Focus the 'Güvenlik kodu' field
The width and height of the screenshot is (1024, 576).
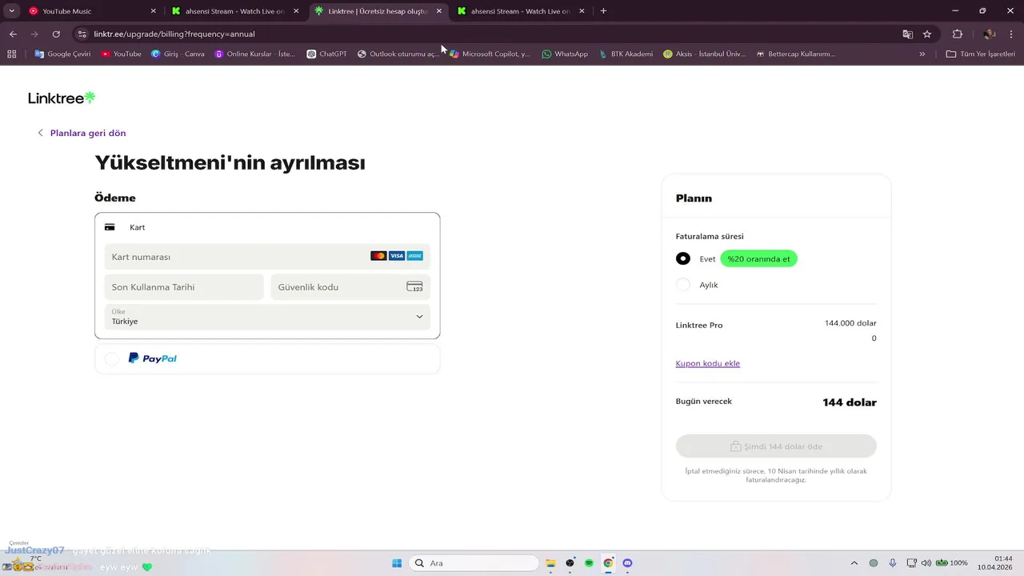[x=350, y=287]
